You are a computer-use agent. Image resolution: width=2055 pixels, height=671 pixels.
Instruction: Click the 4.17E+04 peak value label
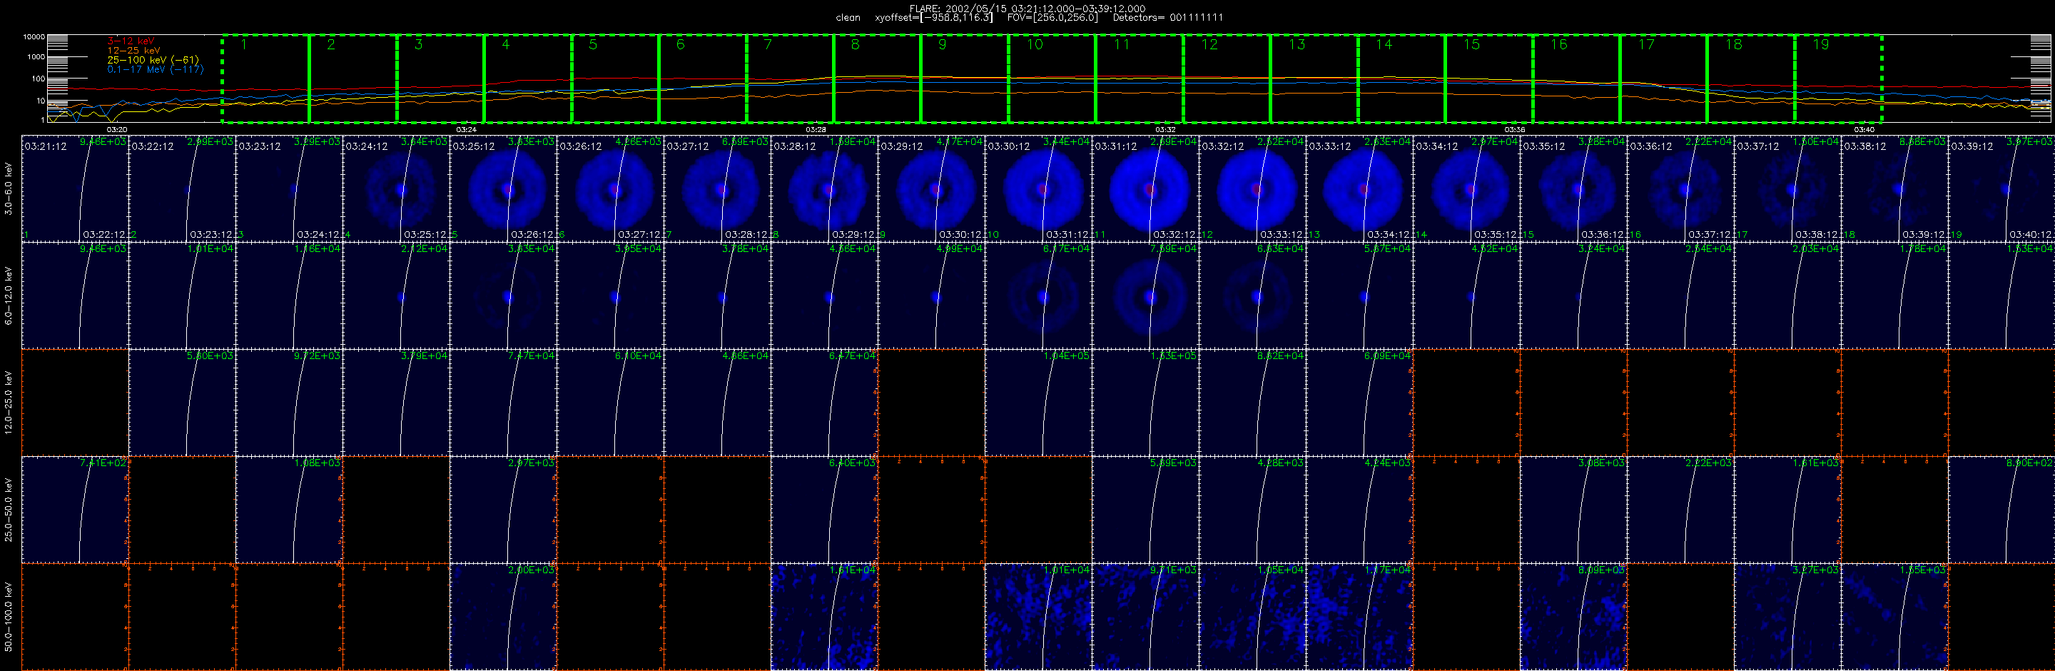coord(960,141)
